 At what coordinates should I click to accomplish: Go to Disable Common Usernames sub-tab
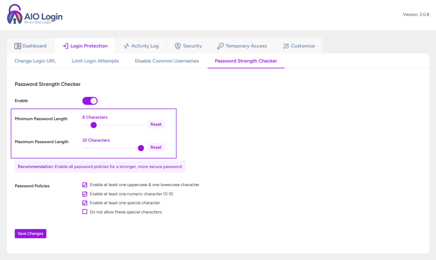pyautogui.click(x=167, y=61)
